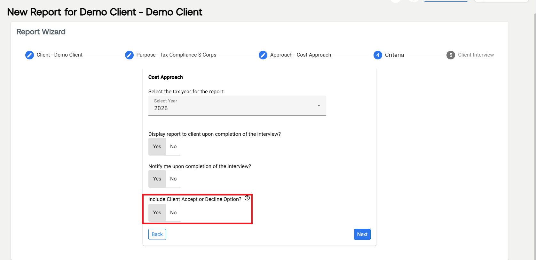Choose Yes for Display report to client
This screenshot has height=260, width=536.
point(157,147)
